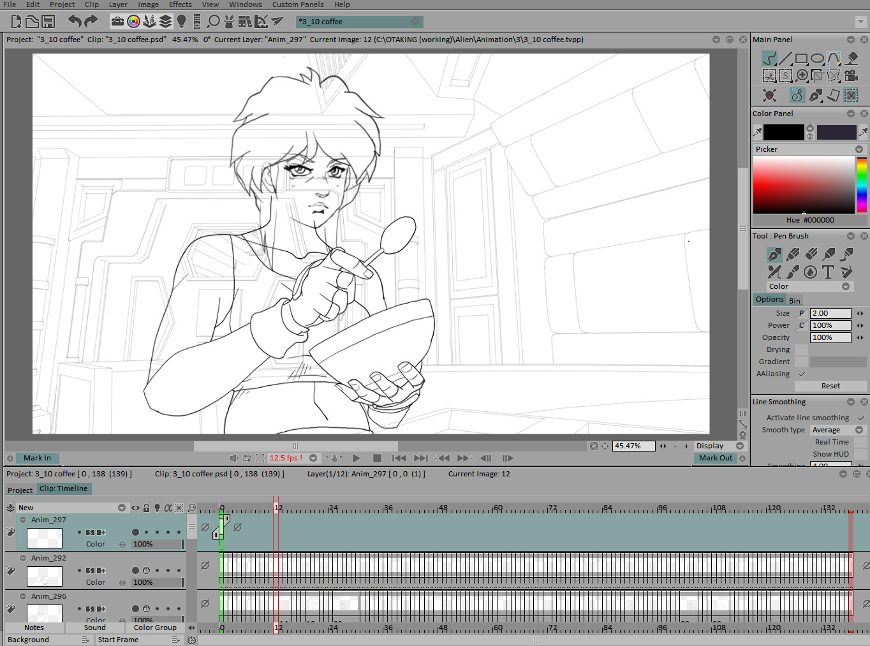Collapse the Anim_297 layer
870x646 pixels.
[x=23, y=520]
